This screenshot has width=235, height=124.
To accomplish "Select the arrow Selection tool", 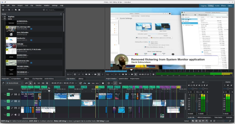I will point(31,83).
